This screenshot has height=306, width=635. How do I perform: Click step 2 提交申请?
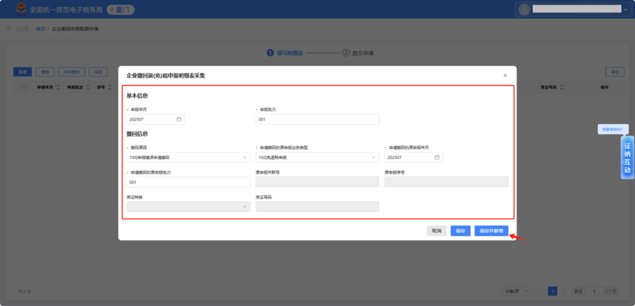pos(358,53)
